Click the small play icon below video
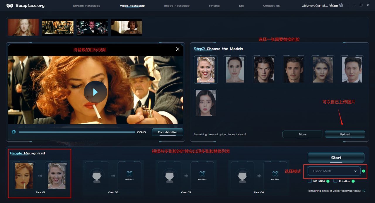Screen dimensions: 375x203 coord(14,132)
